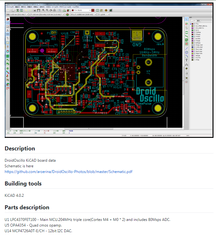Toggle grid display in left toolbar

point(8,23)
